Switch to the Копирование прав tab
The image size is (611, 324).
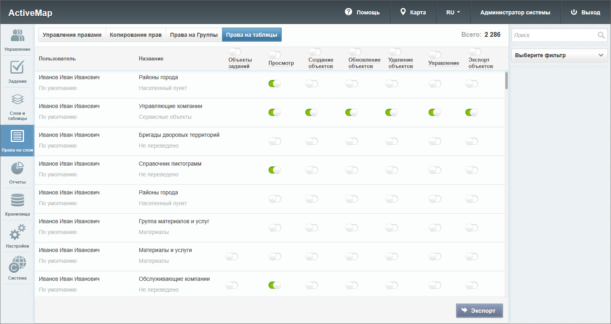(x=136, y=35)
